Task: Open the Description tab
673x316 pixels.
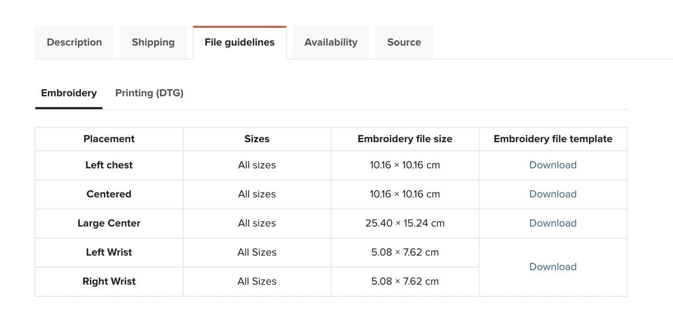Action: pyautogui.click(x=74, y=43)
